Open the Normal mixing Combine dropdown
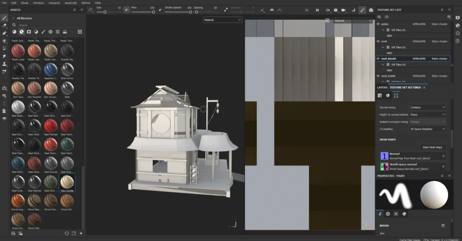 tap(427, 107)
